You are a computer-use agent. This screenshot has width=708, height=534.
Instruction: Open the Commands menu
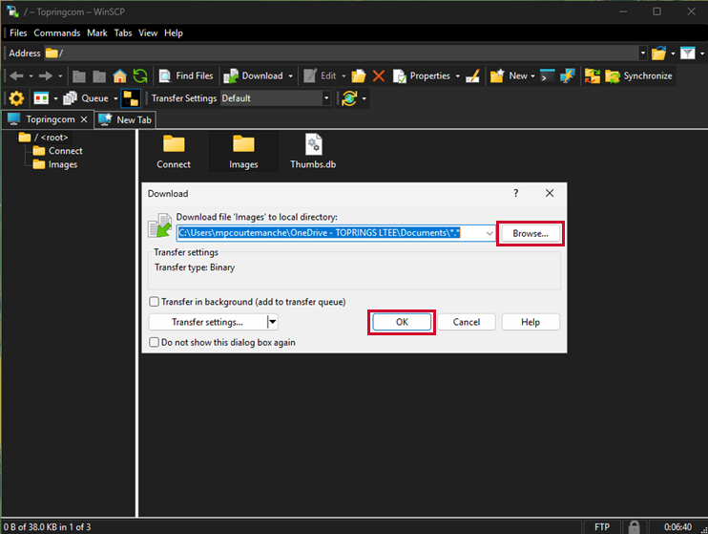click(57, 32)
